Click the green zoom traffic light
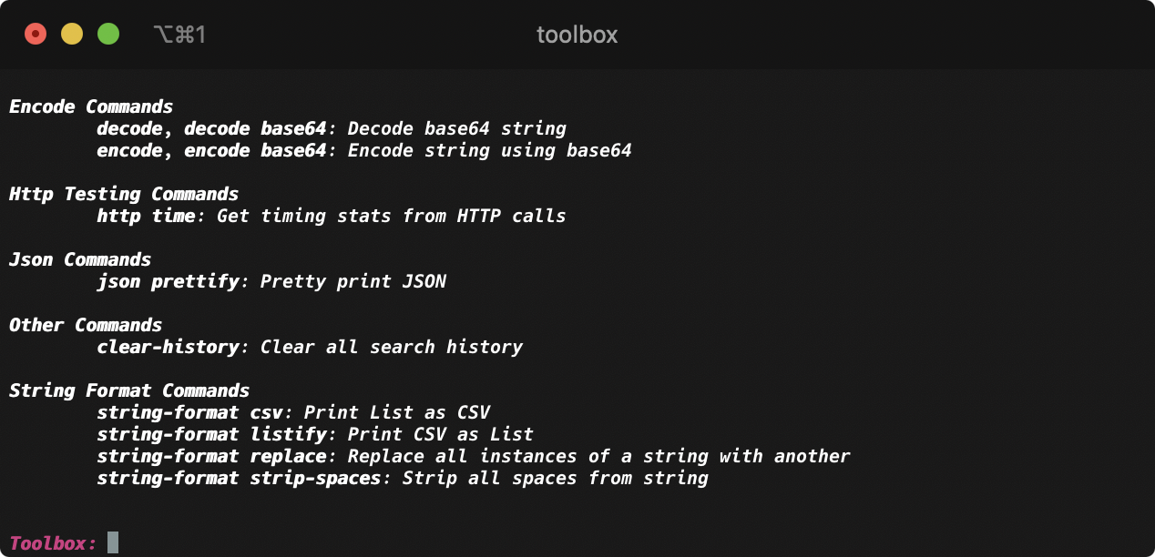 click(x=108, y=33)
